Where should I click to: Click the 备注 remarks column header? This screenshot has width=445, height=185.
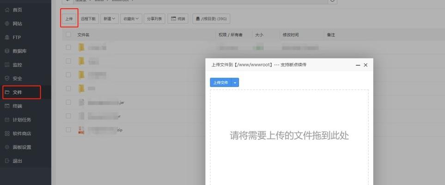pyautogui.click(x=331, y=35)
